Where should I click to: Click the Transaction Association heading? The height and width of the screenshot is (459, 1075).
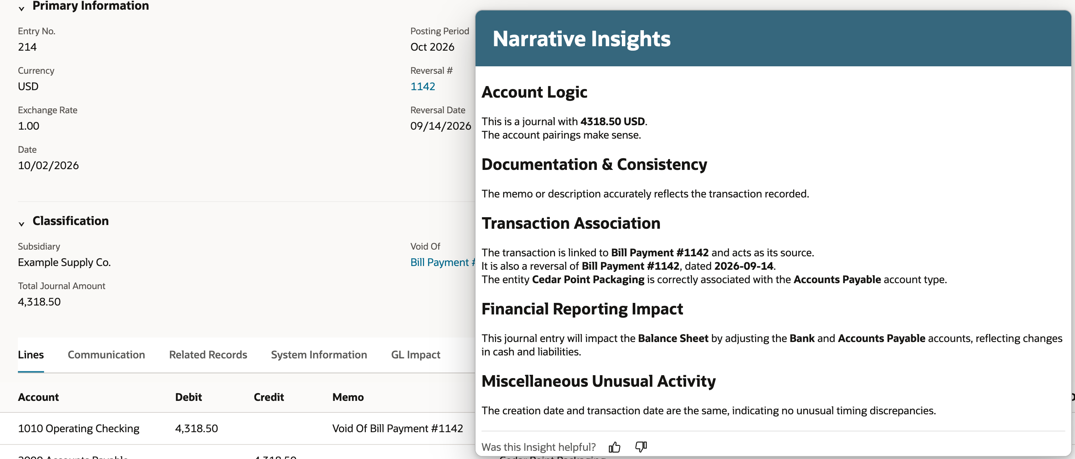(571, 223)
